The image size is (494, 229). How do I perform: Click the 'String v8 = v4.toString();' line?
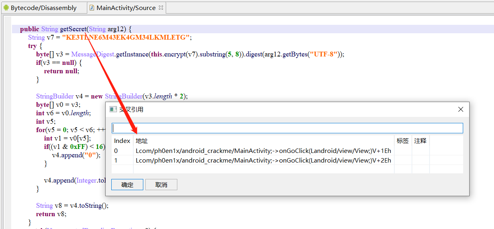[x=72, y=206]
